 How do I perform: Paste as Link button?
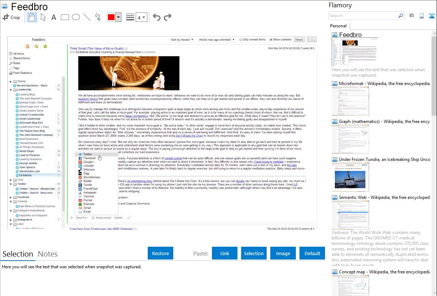(x=225, y=253)
